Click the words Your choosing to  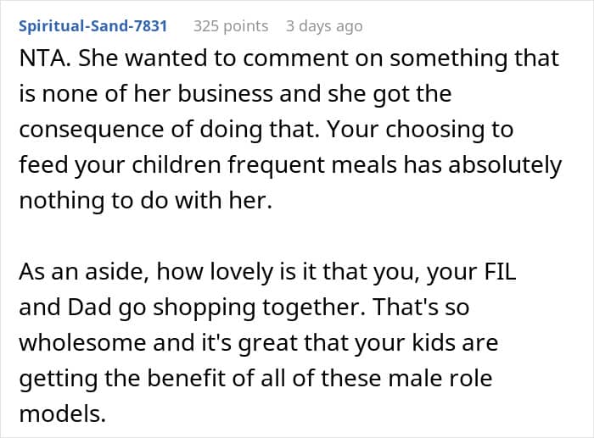tap(421, 130)
